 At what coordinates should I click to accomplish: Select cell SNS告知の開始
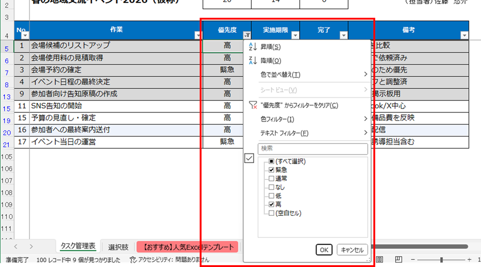pyautogui.click(x=116, y=106)
